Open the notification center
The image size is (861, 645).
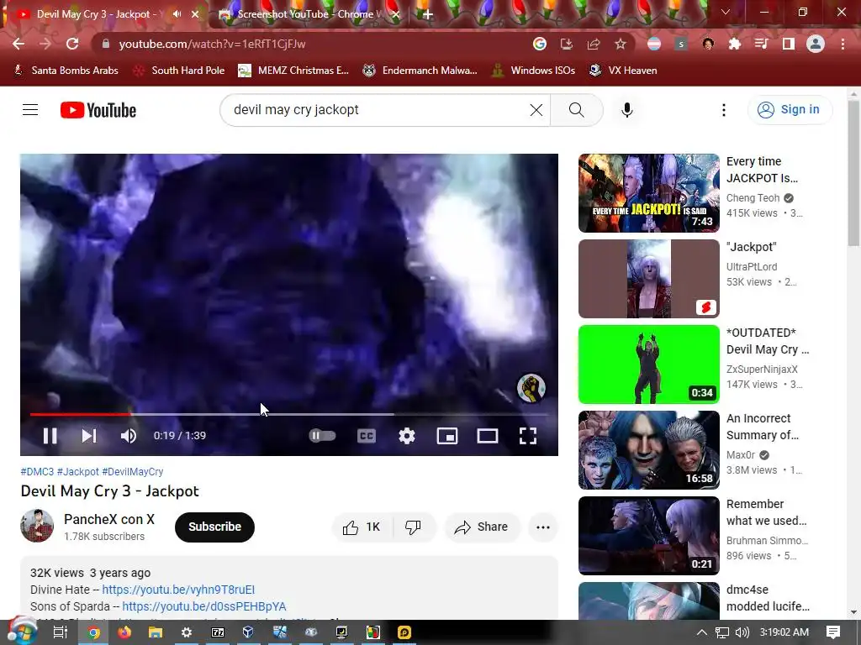833,632
